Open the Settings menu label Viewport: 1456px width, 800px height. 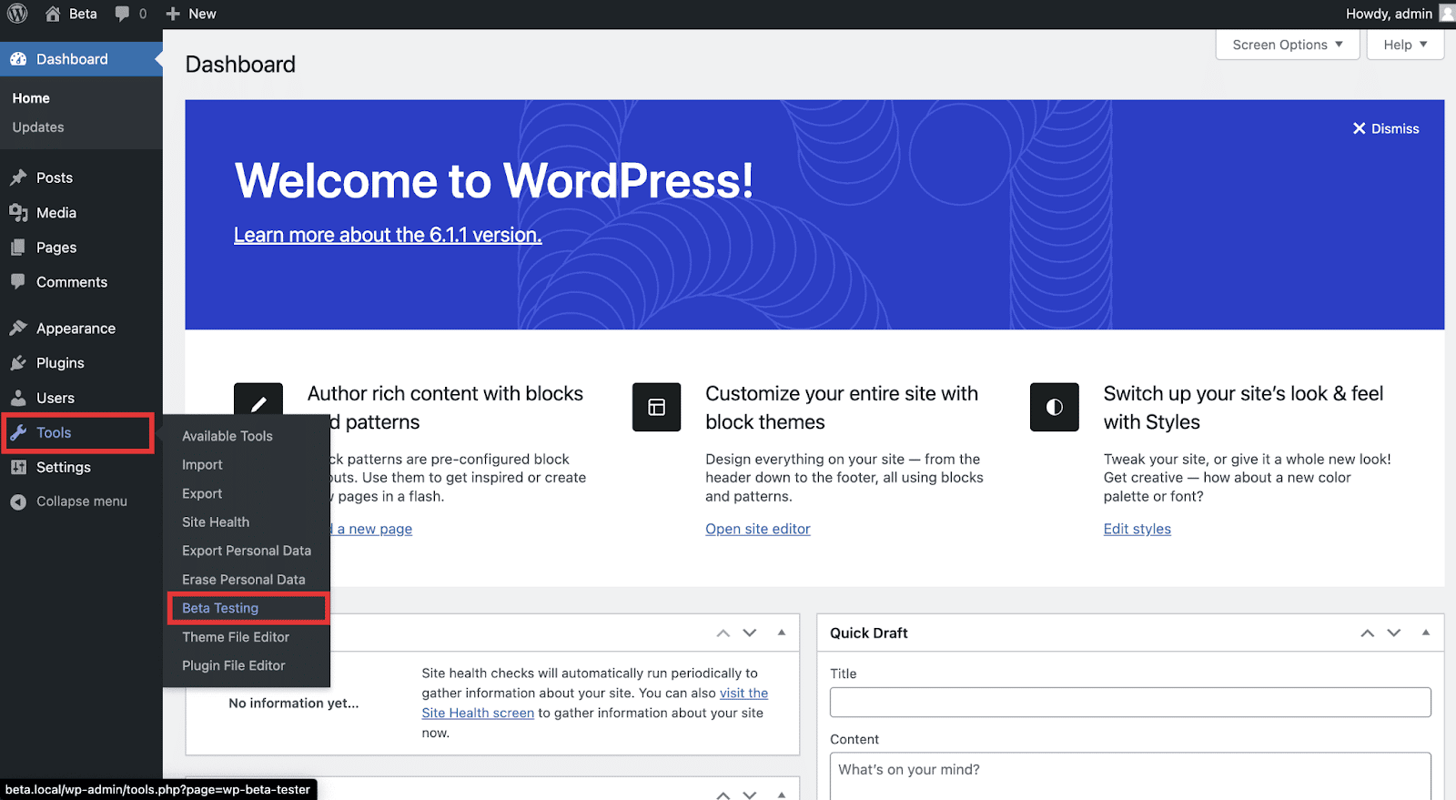(64, 467)
